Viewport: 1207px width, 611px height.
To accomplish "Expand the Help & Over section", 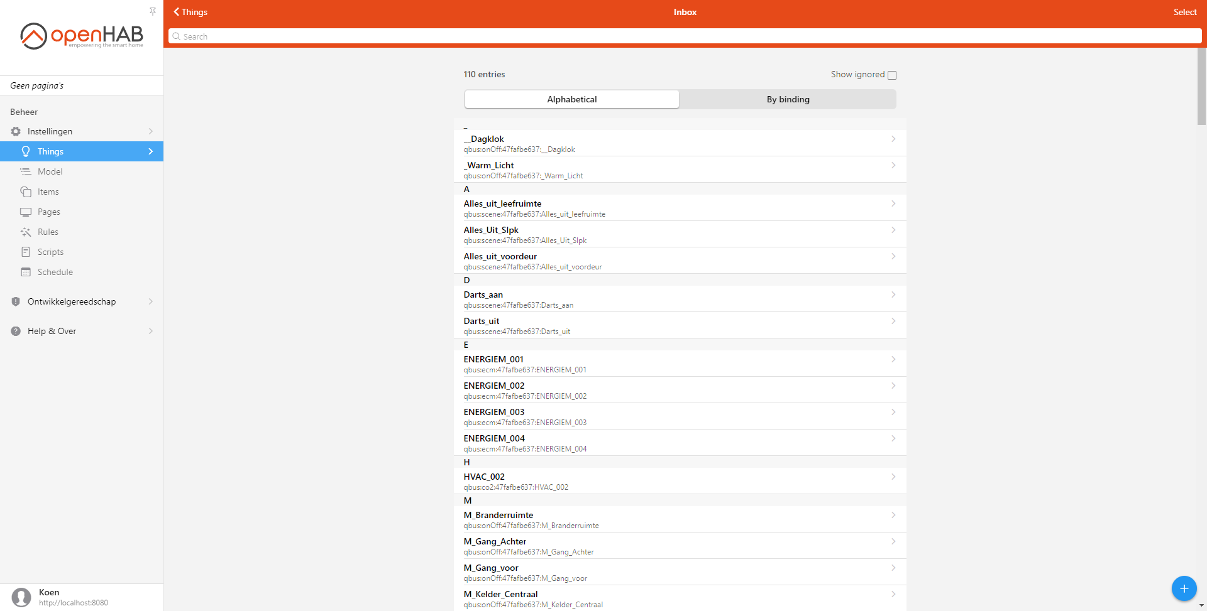I will 51,331.
